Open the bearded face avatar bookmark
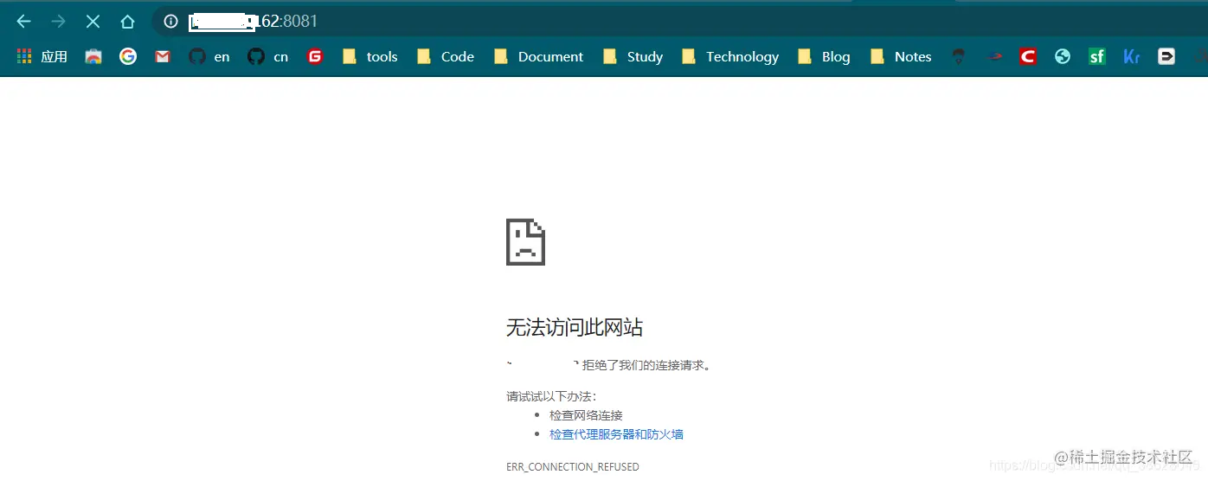Image resolution: width=1208 pixels, height=481 pixels. pyautogui.click(x=959, y=56)
